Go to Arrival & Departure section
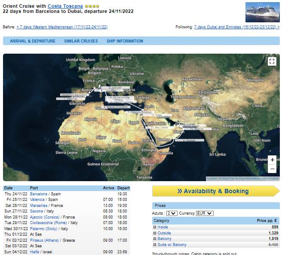The image size is (282, 255). [x=33, y=41]
